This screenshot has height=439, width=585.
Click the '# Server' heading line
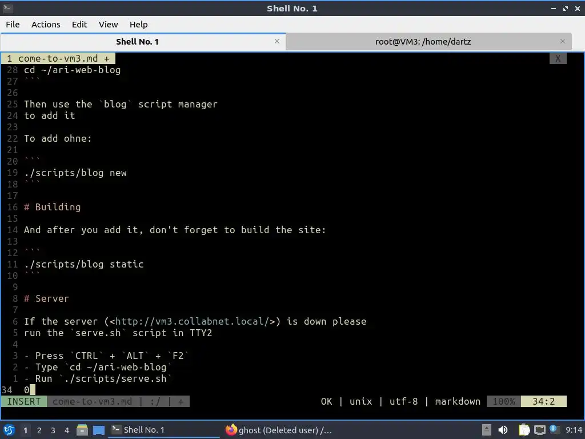47,298
